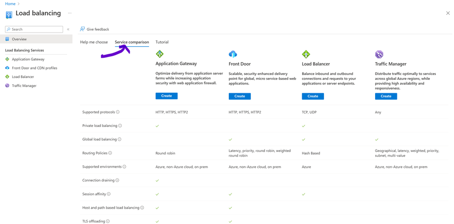
Task: Click the large Application Gateway column icon
Action: tap(160, 54)
